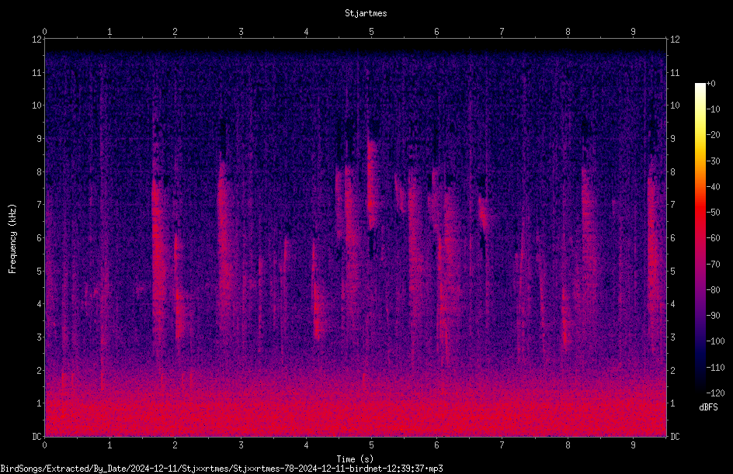
Task: Click the -100 dark blue color scale level
Action: 715,341
